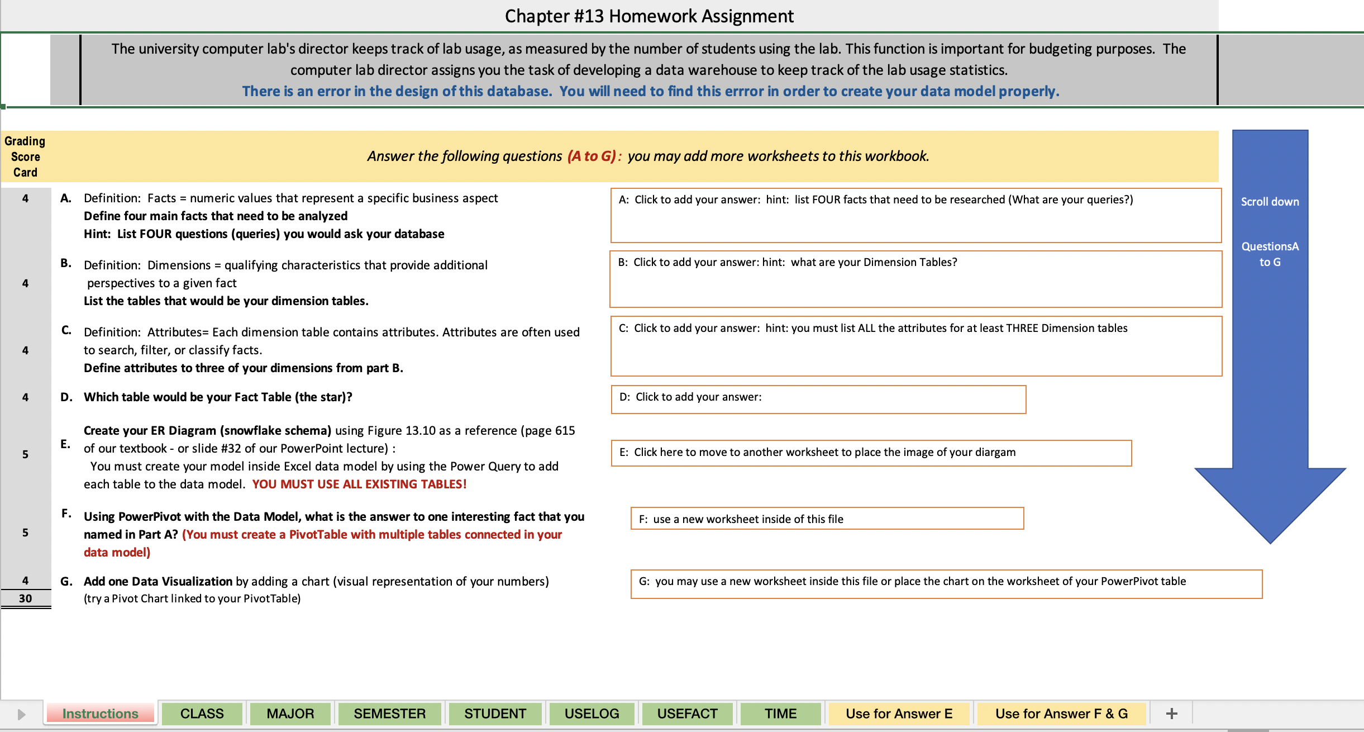Open the MAJOR worksheet tab
Viewport: 1364px width, 732px height.
coord(290,713)
